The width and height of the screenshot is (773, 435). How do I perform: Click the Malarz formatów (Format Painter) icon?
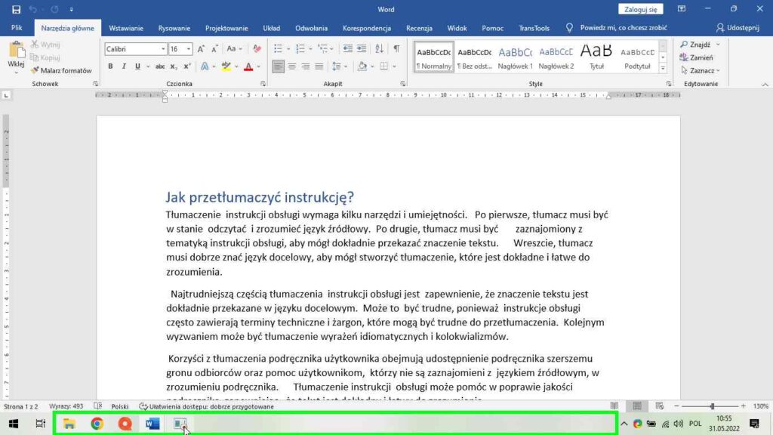point(35,70)
